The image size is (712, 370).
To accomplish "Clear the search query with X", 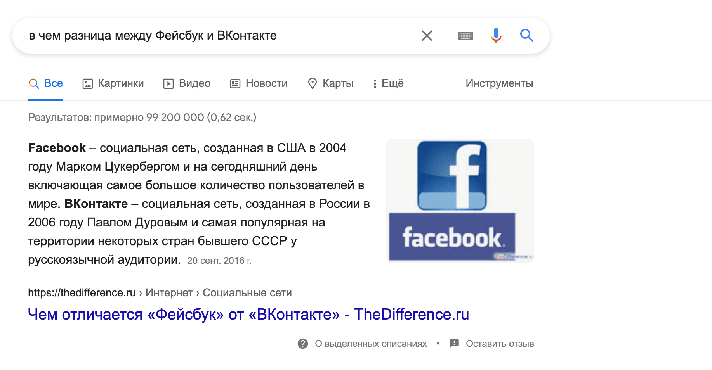I will click(427, 36).
